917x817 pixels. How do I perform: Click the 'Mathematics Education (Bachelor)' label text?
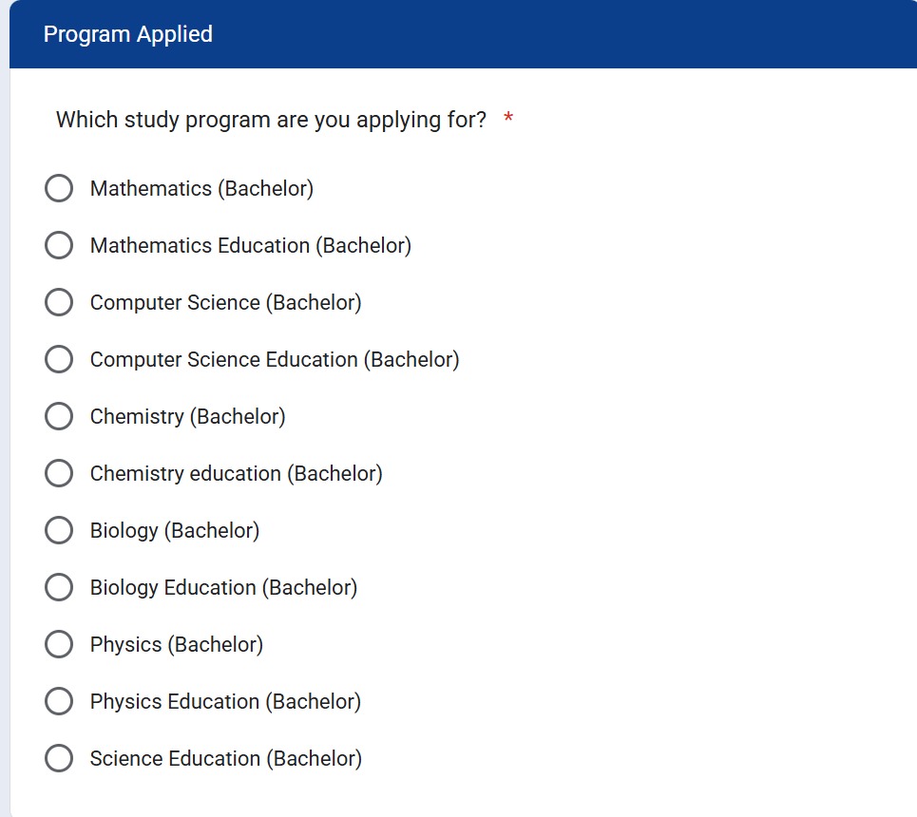(x=250, y=245)
